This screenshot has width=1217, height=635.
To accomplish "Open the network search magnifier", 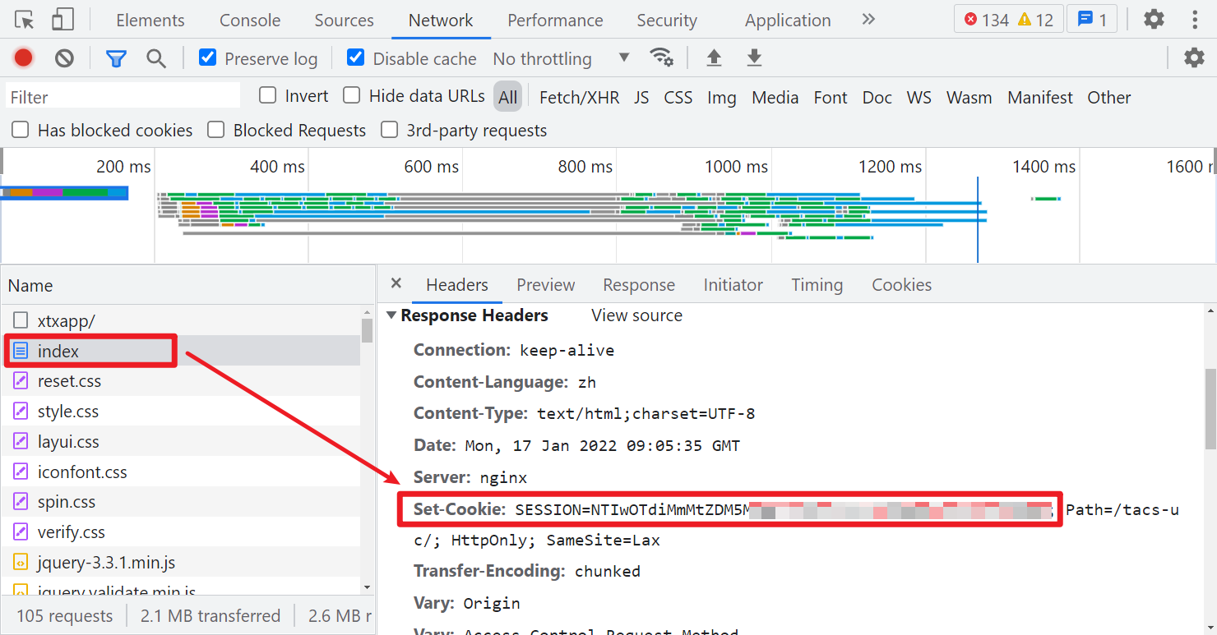I will pos(156,58).
